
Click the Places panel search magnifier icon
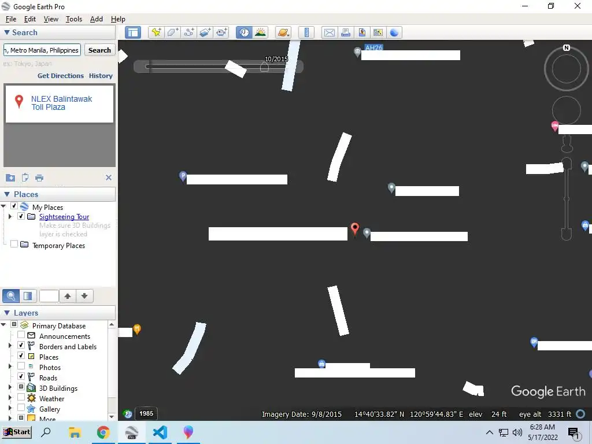tap(11, 296)
